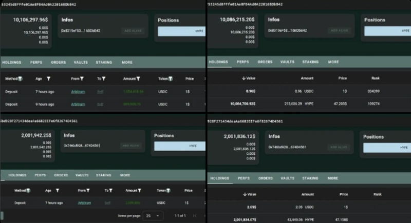The width and height of the screenshot is (411, 223).
Task: Click the Rank column header in top-right table
Action: pyautogui.click(x=375, y=78)
